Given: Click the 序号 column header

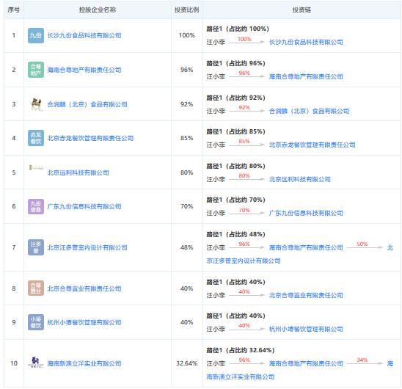Looking at the screenshot, I should coord(14,10).
